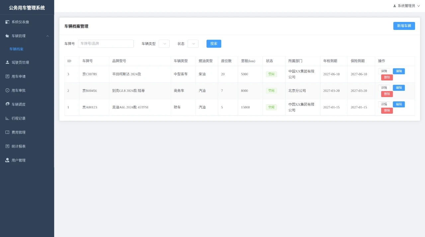Expand the 系统管理员 account dropdown arrow
The width and height of the screenshot is (425, 237).
coord(418,6)
